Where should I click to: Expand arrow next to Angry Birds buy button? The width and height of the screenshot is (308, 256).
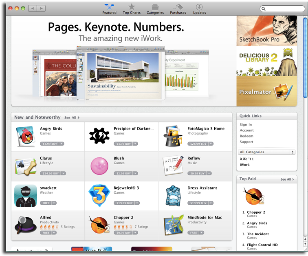pos(62,144)
